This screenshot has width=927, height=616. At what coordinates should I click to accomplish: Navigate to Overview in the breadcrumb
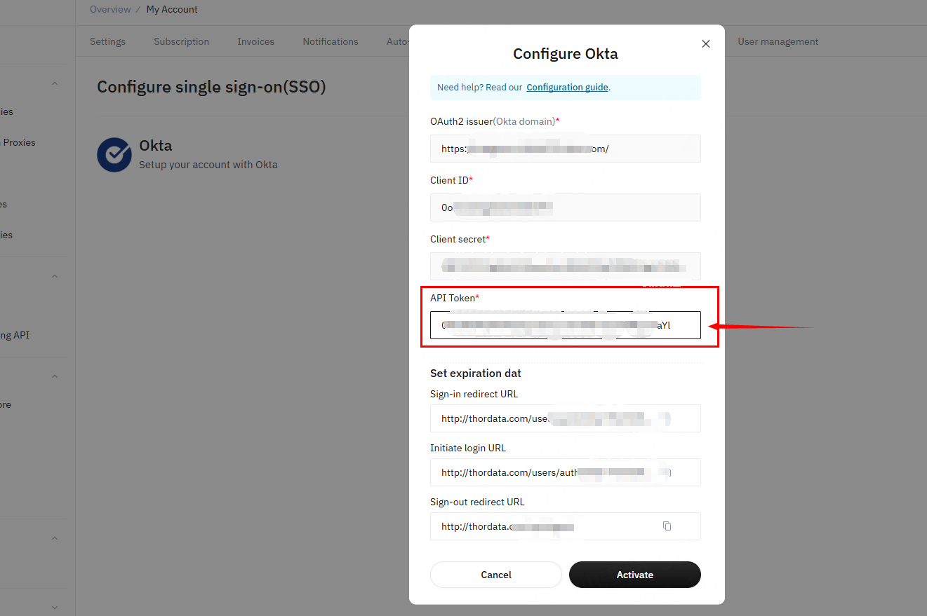[x=110, y=9]
